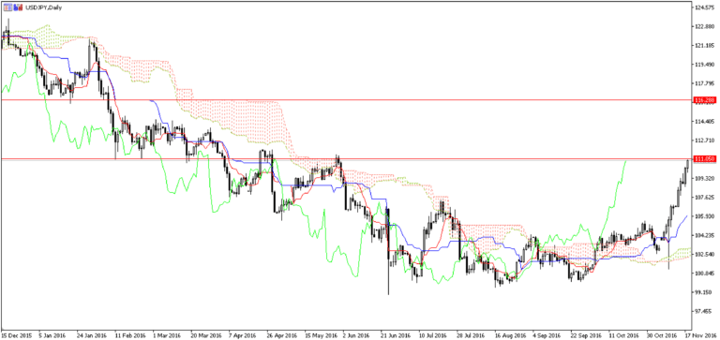Select the red horizontal line at 111.050

pos(346,158)
